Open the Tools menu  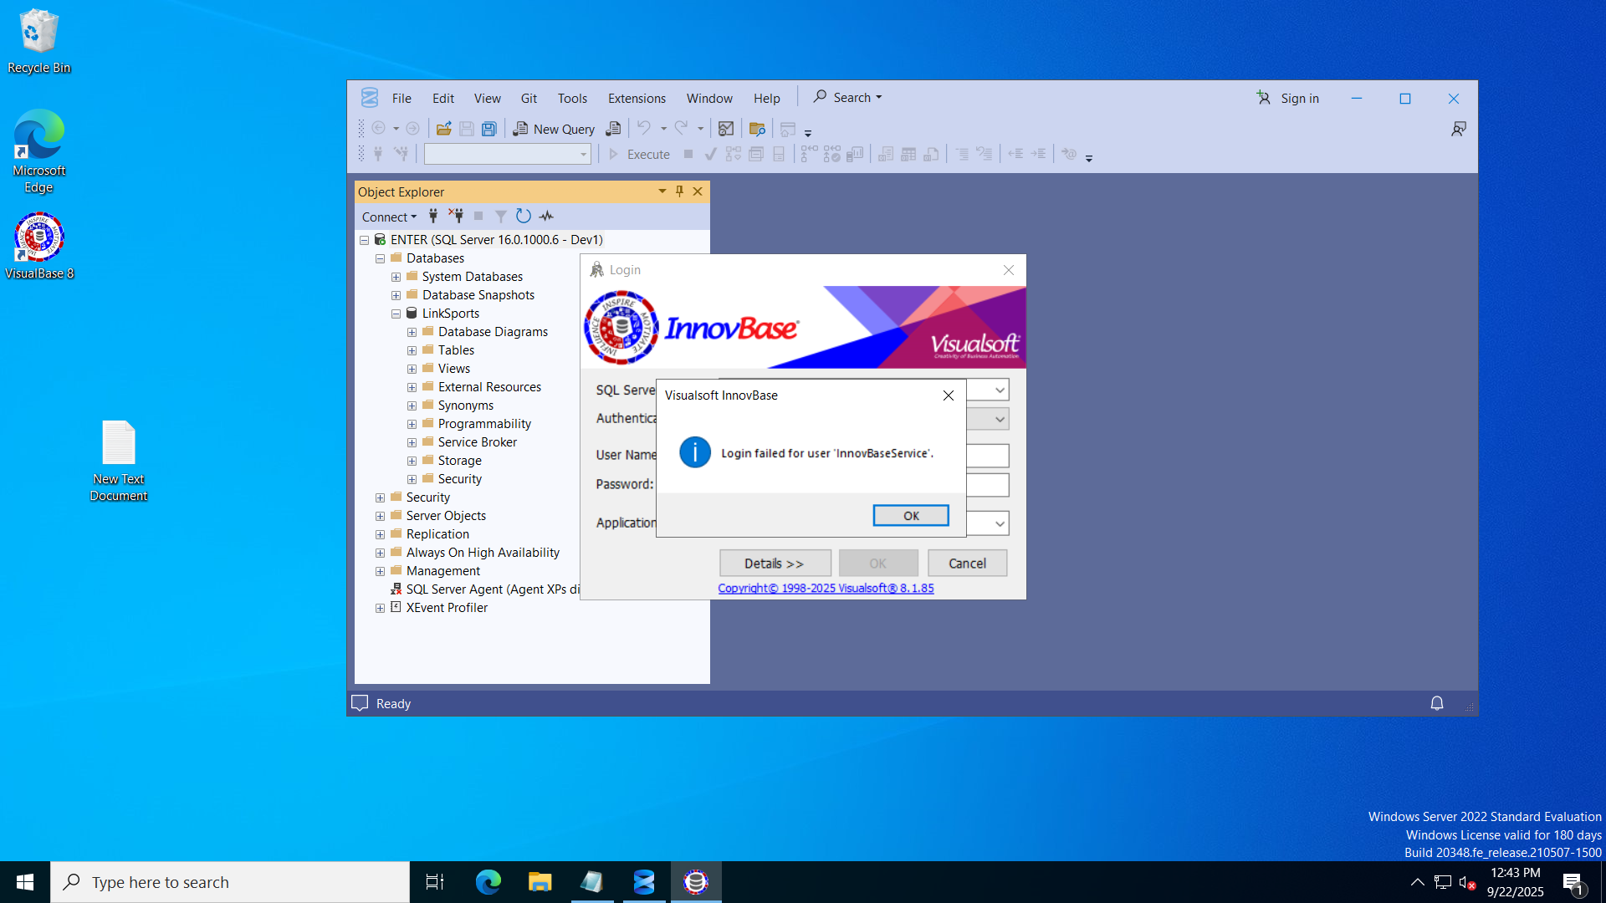point(572,99)
